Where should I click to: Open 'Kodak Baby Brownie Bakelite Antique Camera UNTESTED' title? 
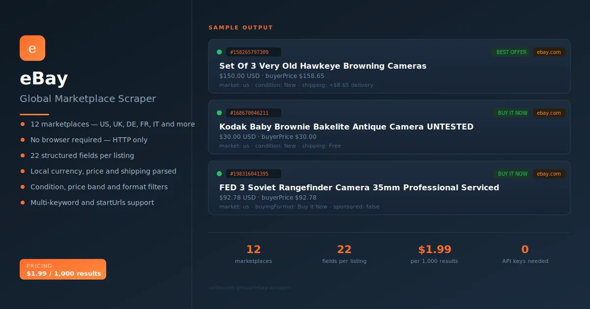pos(346,127)
